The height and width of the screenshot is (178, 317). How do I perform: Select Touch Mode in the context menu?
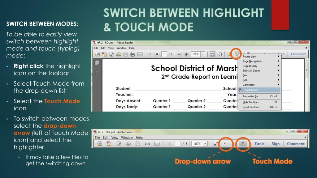coord(259,90)
